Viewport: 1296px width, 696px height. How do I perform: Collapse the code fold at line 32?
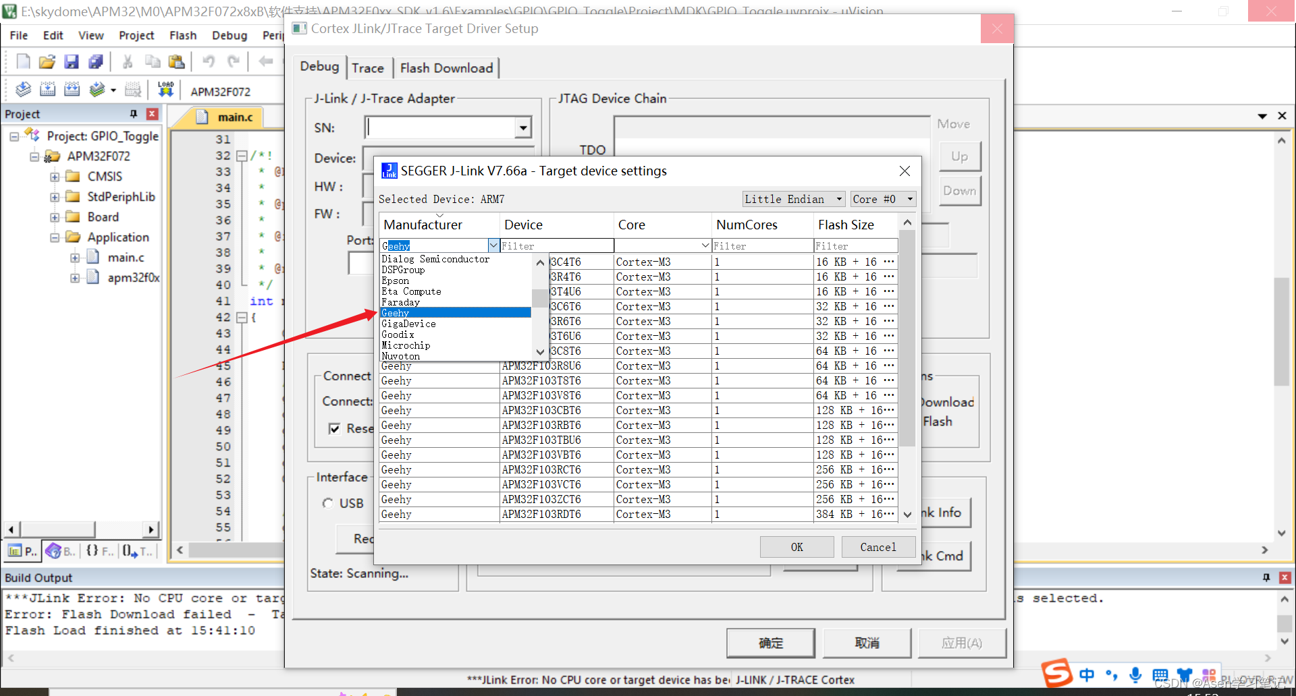point(242,156)
